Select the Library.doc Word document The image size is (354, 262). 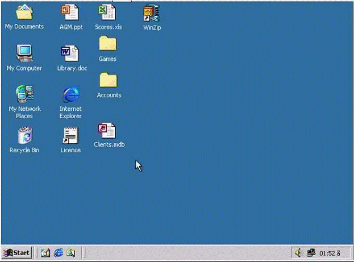click(72, 53)
